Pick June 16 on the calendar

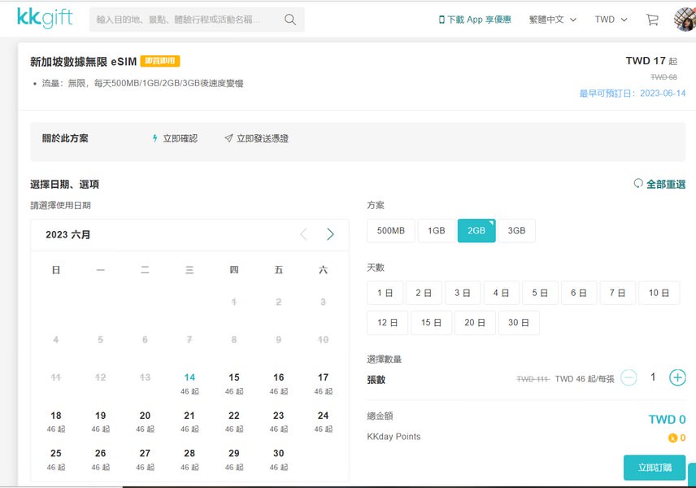click(278, 384)
